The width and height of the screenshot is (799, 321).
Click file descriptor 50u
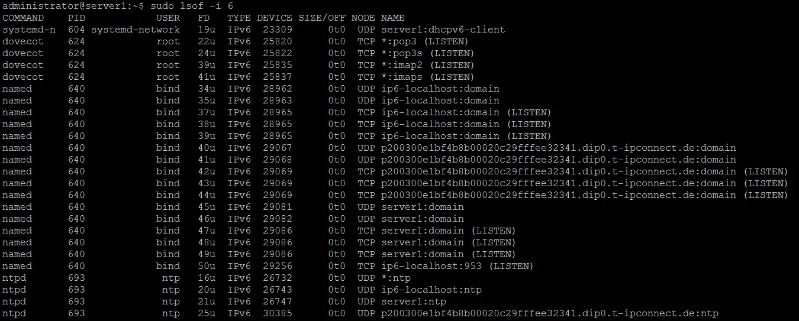[x=207, y=266]
